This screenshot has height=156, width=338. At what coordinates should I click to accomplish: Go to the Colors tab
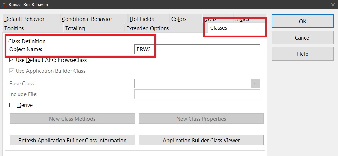(x=179, y=19)
